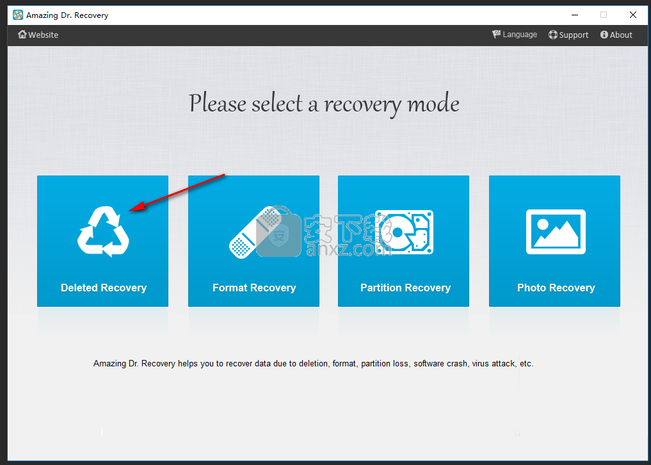The image size is (651, 465).
Task: Open the Language menu
Action: pos(515,35)
